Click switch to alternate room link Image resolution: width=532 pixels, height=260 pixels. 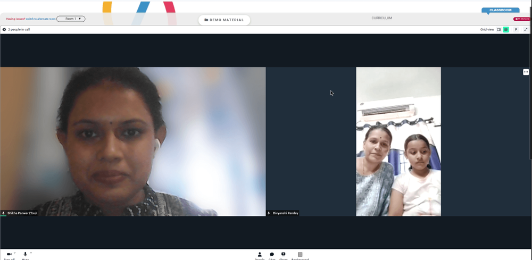[40, 19]
